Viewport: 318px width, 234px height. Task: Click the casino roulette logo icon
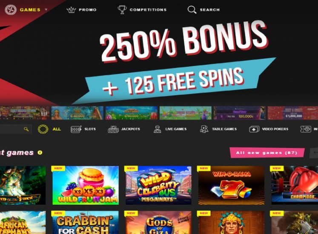tap(11, 9)
